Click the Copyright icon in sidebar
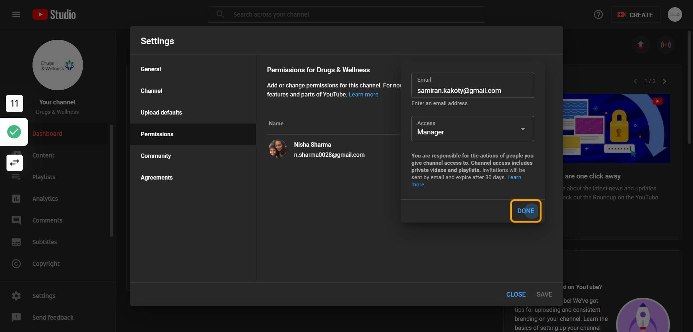 point(16,264)
